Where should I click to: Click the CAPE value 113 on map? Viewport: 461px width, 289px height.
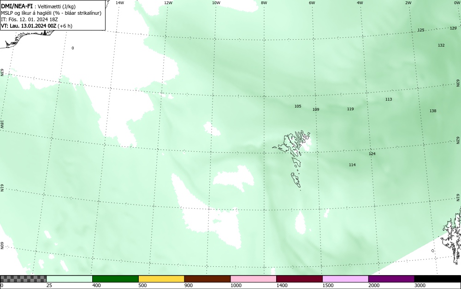point(389,99)
